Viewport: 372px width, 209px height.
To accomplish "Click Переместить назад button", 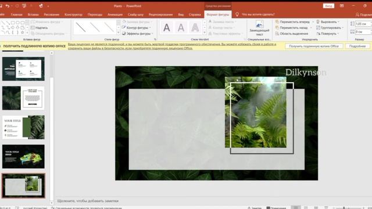I will tap(292, 28).
